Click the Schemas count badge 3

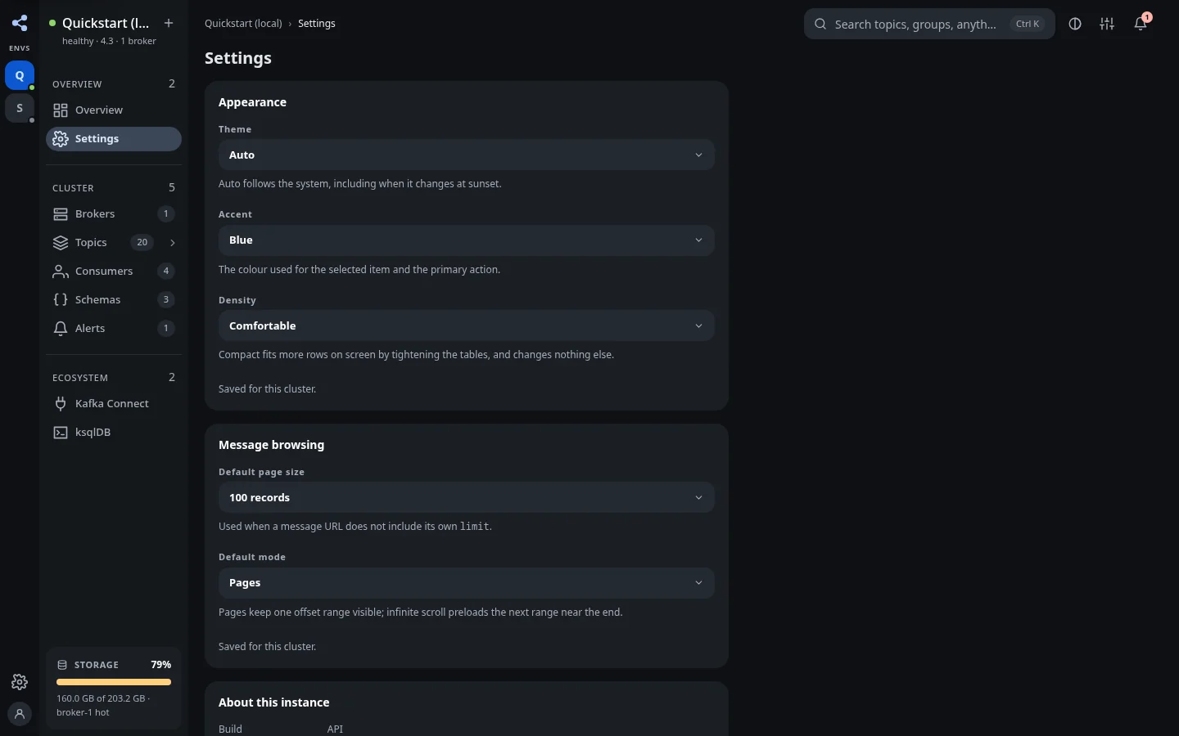pos(166,300)
